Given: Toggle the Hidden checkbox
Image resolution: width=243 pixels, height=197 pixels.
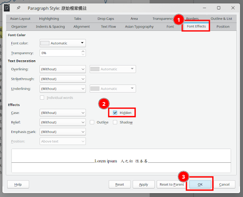Looking at the screenshot, I should (115, 113).
